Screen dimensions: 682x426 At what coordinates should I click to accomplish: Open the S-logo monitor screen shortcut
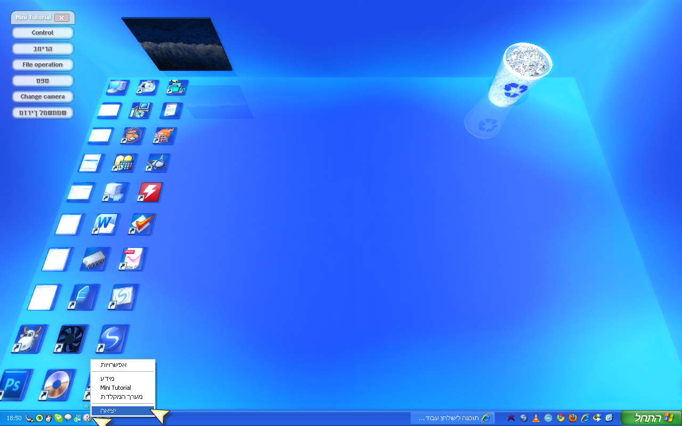click(123, 297)
